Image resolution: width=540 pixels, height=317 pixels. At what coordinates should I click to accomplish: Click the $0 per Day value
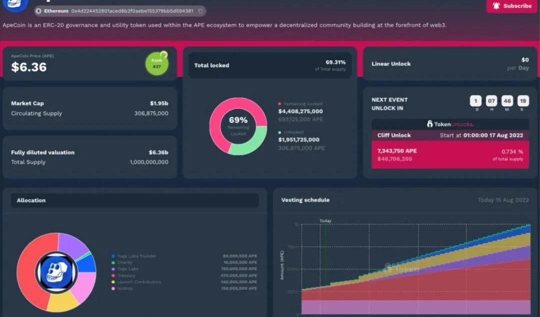(x=518, y=63)
